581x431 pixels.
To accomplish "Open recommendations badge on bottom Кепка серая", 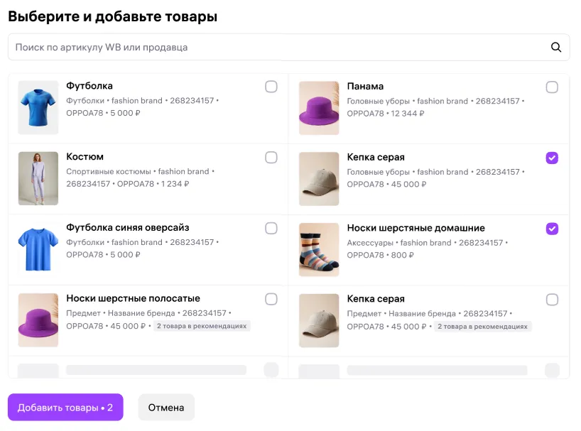I will (x=482, y=327).
